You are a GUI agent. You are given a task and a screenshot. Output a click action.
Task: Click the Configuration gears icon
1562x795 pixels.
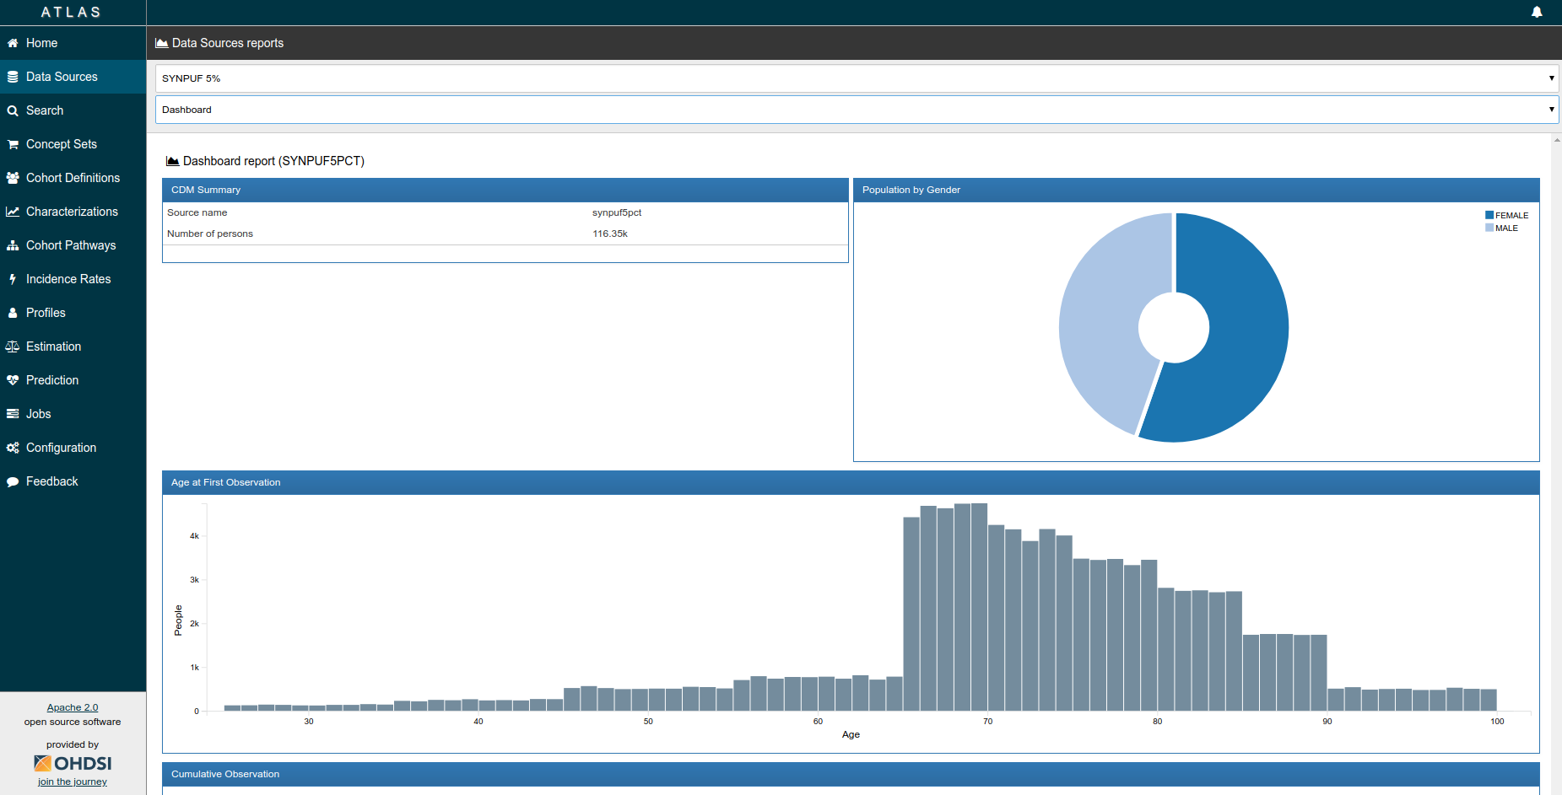click(13, 448)
